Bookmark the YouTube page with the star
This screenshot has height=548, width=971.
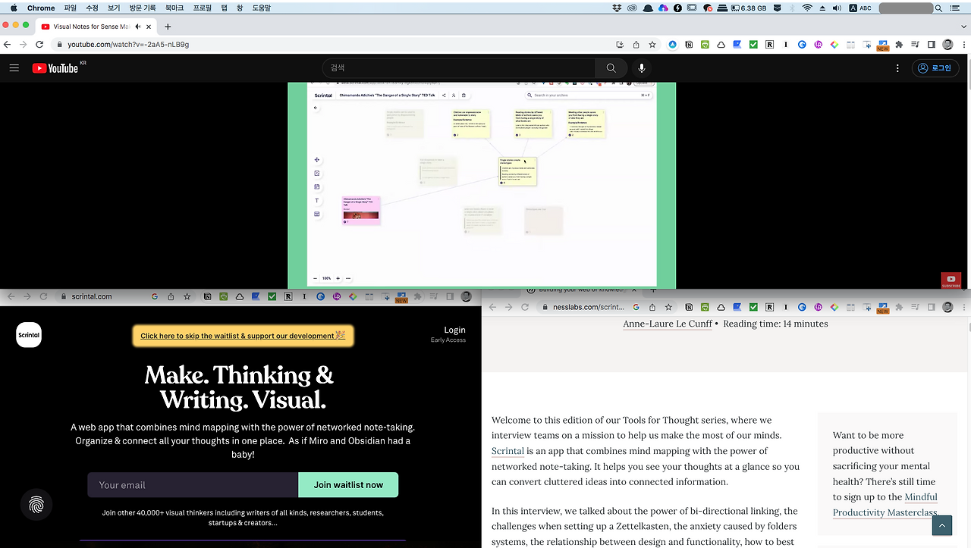pos(652,45)
